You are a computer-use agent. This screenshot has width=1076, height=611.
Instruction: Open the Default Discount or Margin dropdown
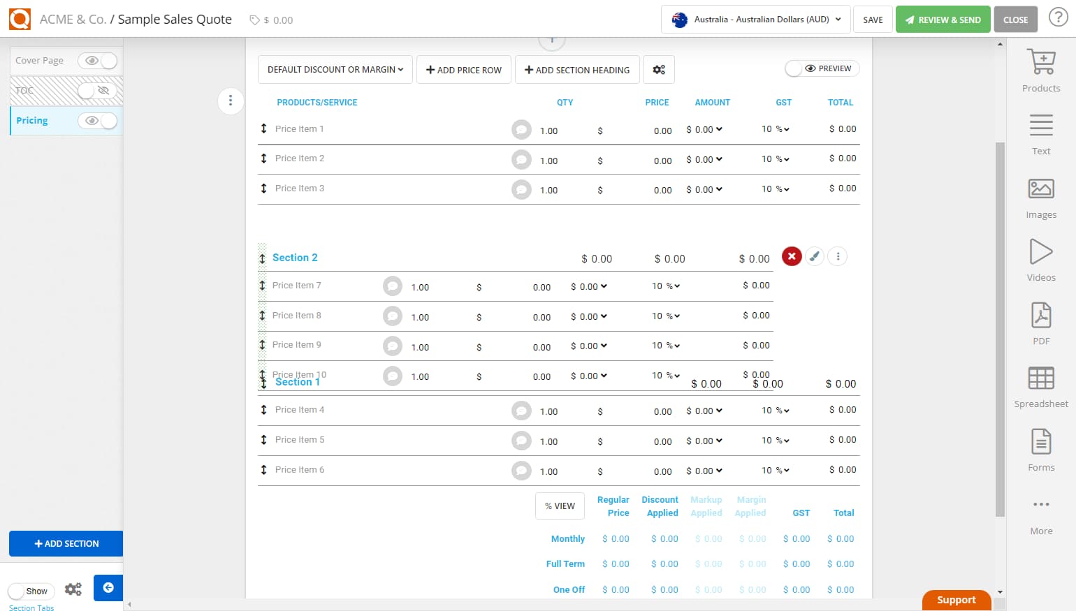335,69
